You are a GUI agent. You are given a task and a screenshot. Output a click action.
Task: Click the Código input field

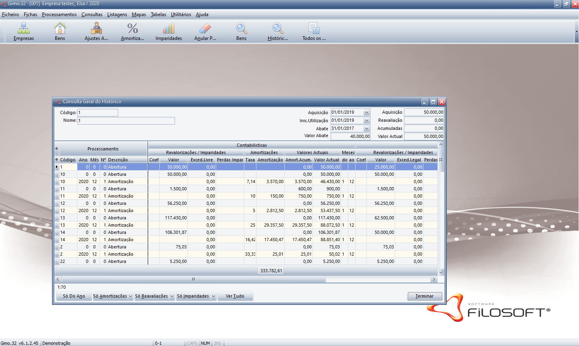(98, 113)
